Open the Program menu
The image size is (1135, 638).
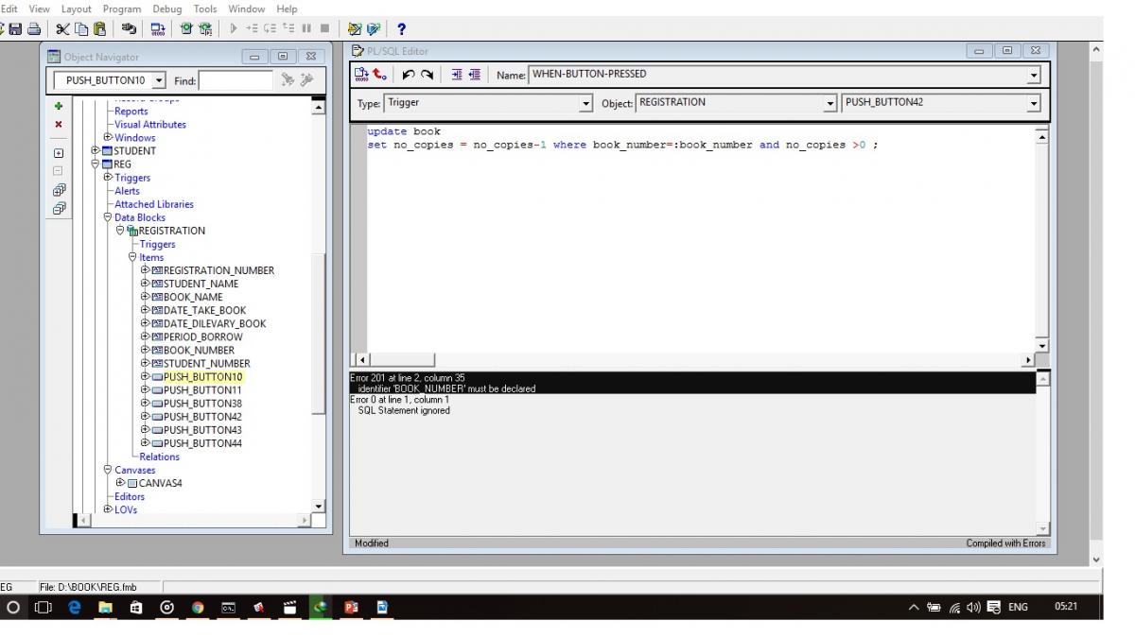pos(122,9)
